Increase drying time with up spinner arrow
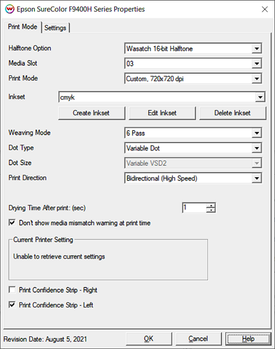 coord(211,205)
